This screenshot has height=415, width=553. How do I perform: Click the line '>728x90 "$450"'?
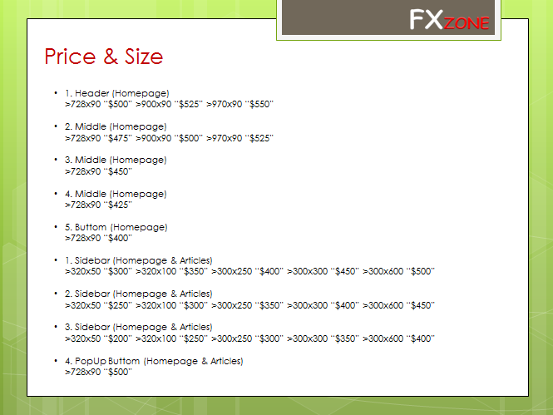pos(98,171)
